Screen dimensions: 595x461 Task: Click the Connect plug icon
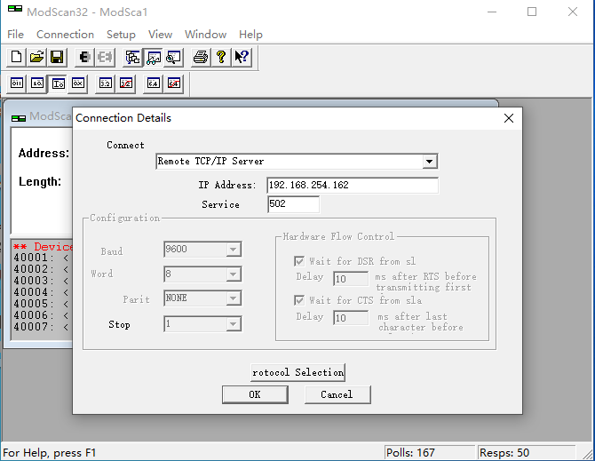coord(84,58)
